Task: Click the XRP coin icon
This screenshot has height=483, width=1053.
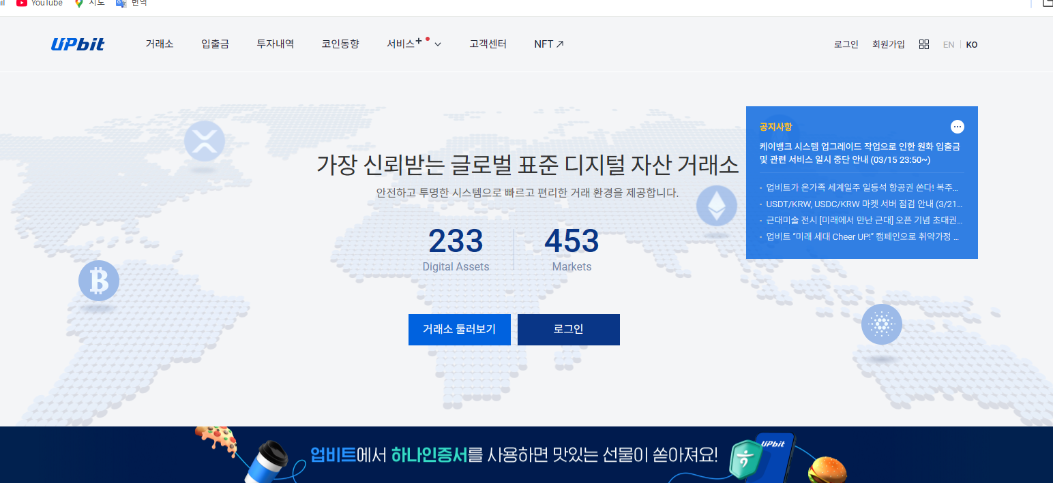Action: pos(205,141)
